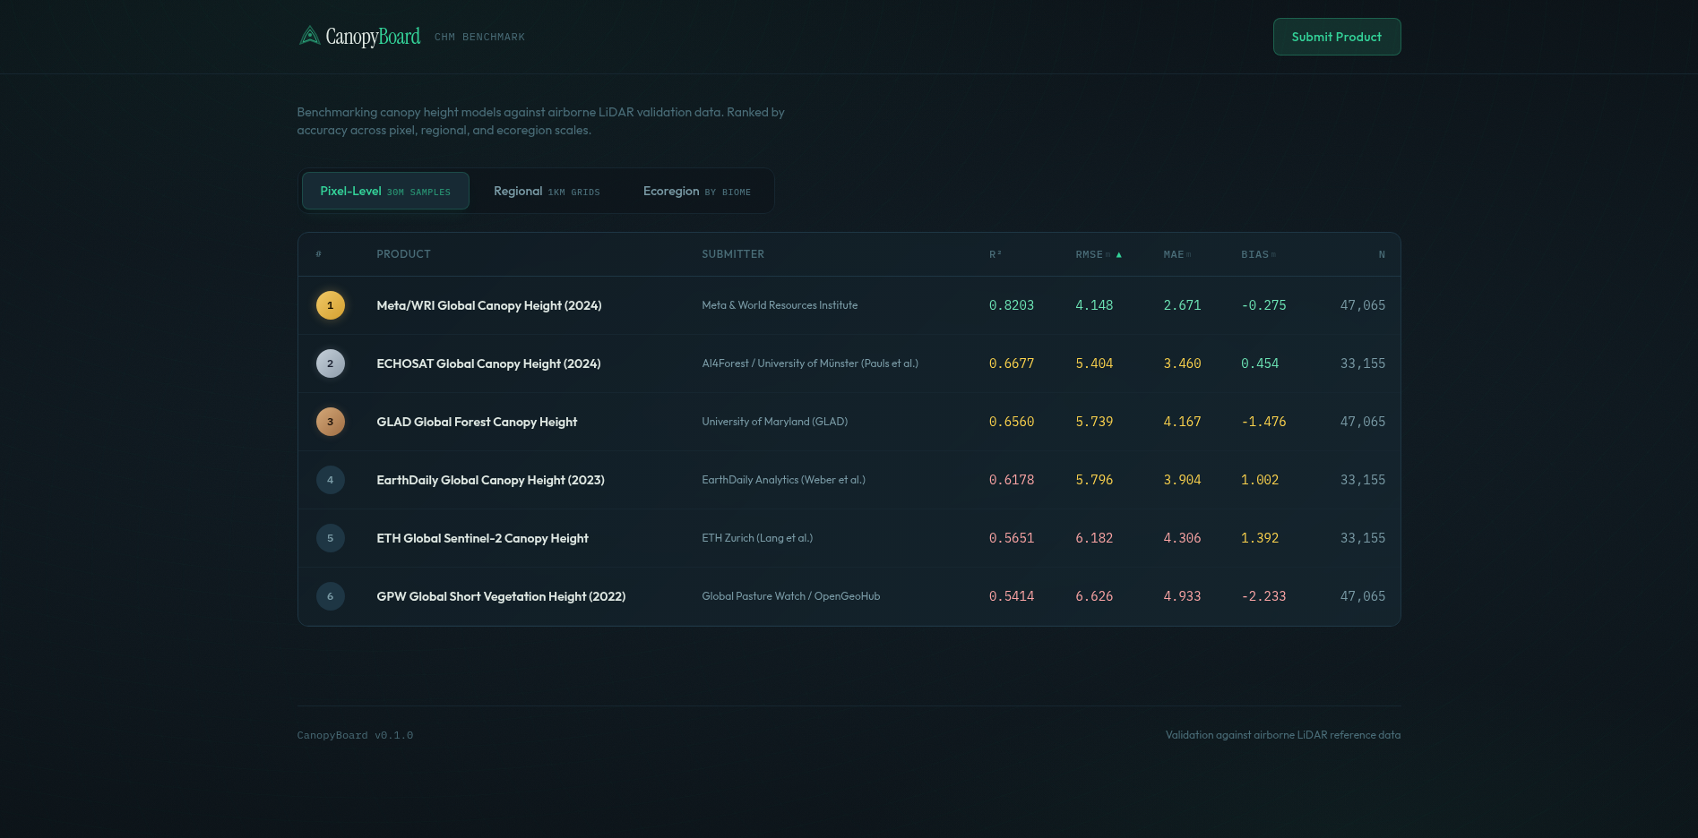Click the R² value 0.8203
Image resolution: width=1698 pixels, height=838 pixels.
1012,305
